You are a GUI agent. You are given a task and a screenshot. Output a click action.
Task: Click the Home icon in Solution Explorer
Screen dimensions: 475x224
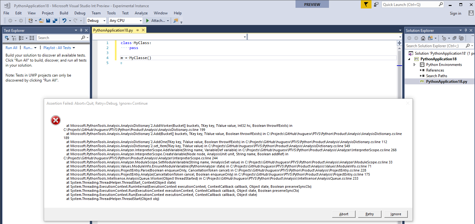423,38
